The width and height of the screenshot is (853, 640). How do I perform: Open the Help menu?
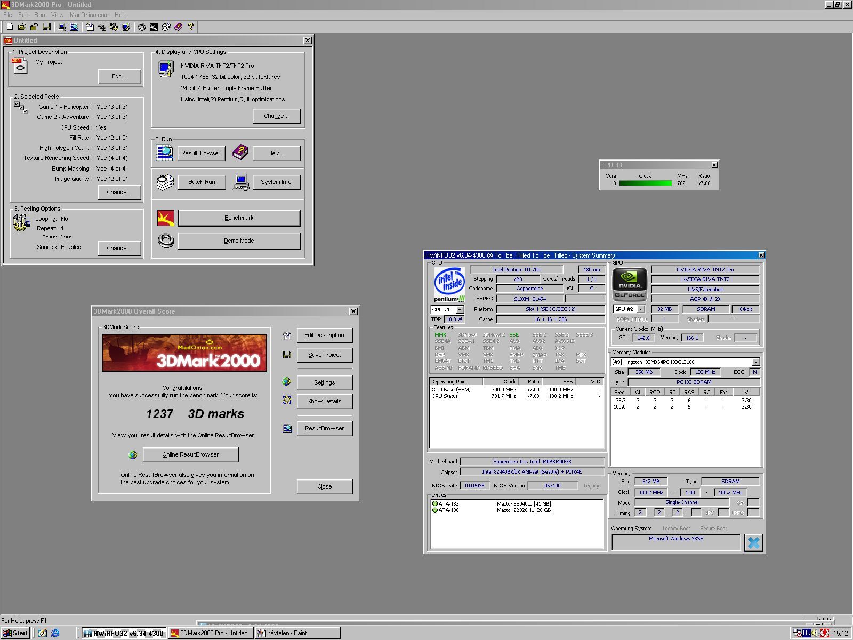click(x=120, y=15)
